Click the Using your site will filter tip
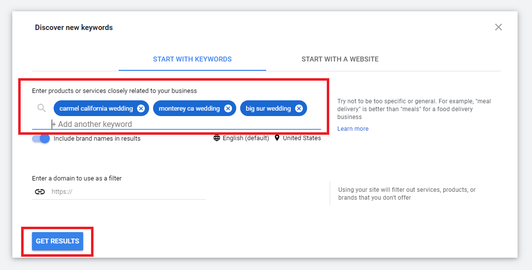This screenshot has width=532, height=270. point(407,194)
